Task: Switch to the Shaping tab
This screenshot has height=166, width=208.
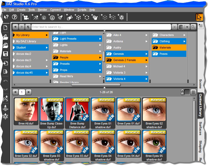Action: (200, 146)
